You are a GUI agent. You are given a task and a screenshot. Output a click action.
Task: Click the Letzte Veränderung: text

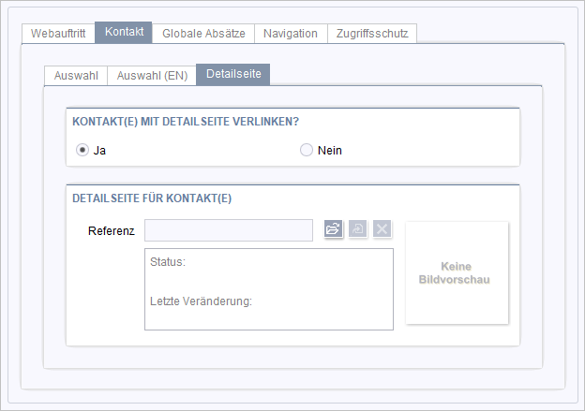point(201,301)
